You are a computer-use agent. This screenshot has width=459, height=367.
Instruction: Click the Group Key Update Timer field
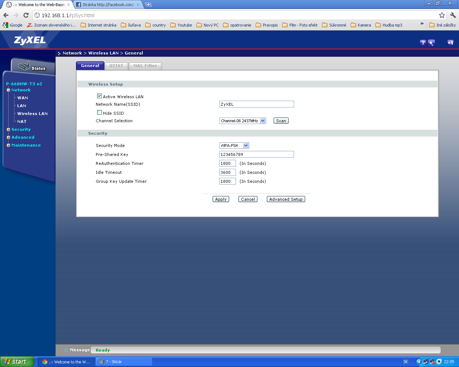coord(228,181)
